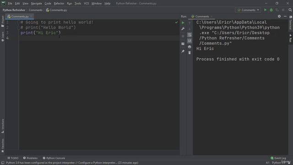Open Search Everywhere magnifier

pyautogui.click(x=290, y=10)
